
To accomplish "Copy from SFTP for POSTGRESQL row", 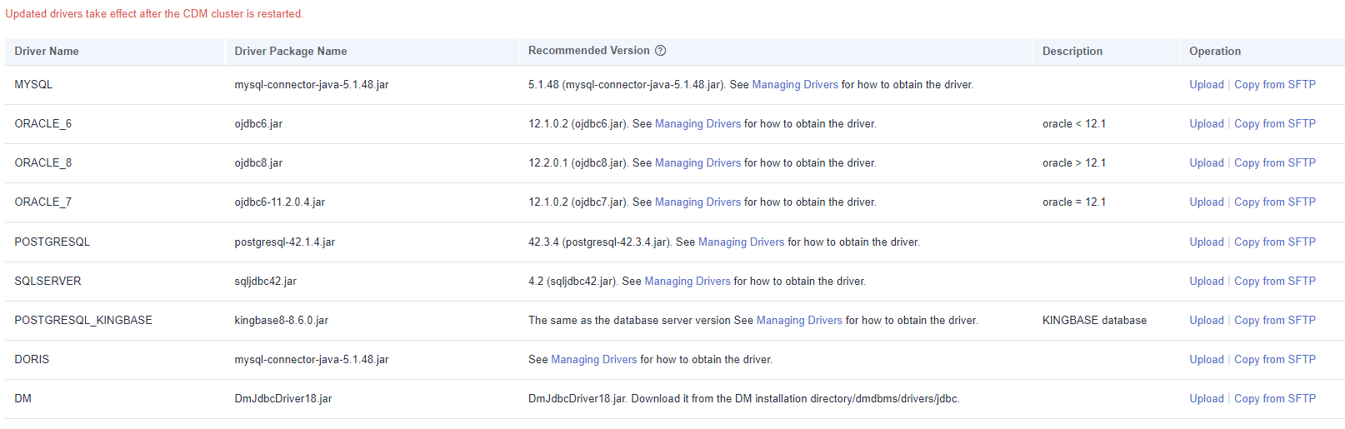I will [x=1275, y=242].
